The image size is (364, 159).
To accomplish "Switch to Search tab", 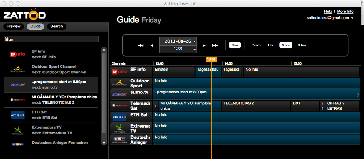I will [57, 26].
